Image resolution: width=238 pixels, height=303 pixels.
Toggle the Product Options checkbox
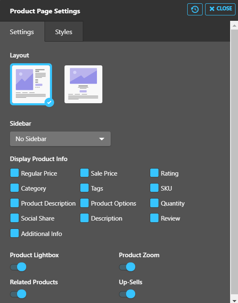coord(84,203)
